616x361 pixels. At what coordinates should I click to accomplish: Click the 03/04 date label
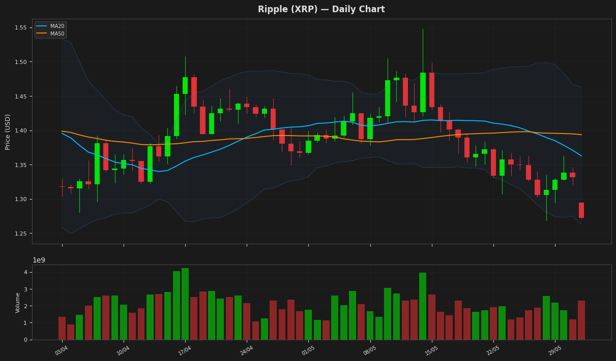(x=62, y=350)
